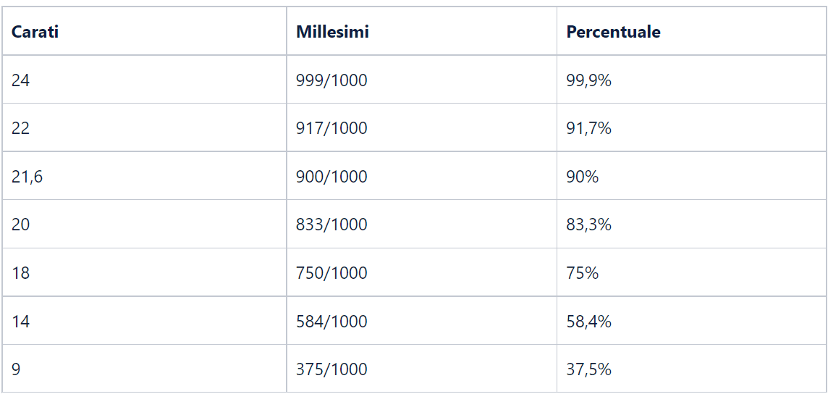Viewport: 828px width, 394px height.
Task: Select the 20 carati cell
Action: (21, 225)
